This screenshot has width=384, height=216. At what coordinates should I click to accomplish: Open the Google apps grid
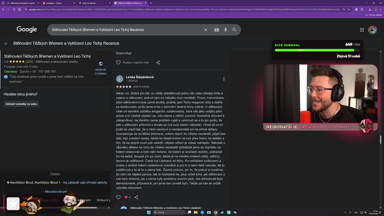tap(362, 30)
